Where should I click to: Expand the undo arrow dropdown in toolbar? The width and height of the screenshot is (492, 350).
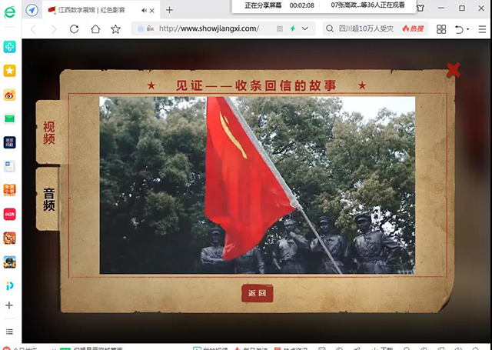[468, 28]
